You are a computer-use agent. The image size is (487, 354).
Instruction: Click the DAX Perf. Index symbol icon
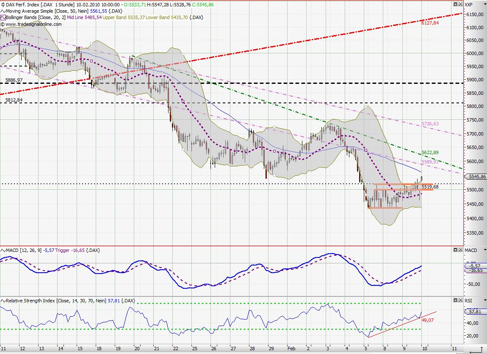pyautogui.click(x=3, y=4)
